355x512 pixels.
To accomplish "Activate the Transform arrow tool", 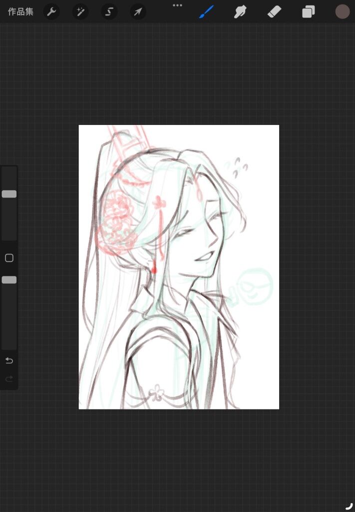I will click(138, 11).
